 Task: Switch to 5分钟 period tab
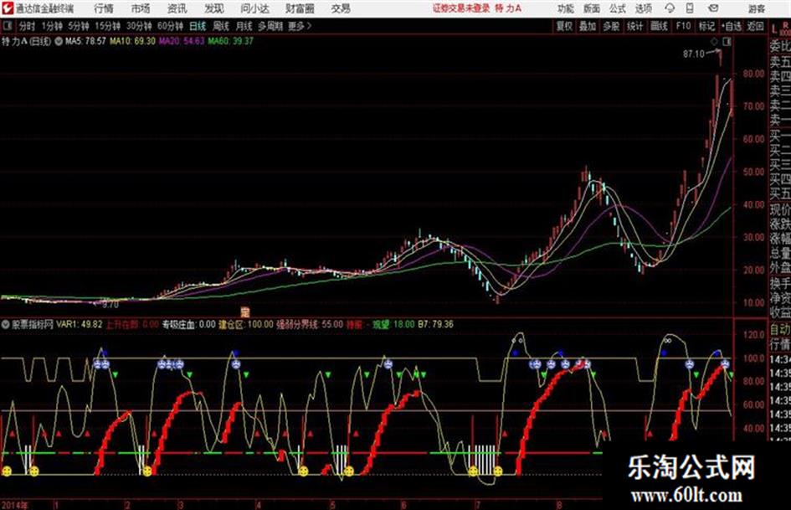78,26
